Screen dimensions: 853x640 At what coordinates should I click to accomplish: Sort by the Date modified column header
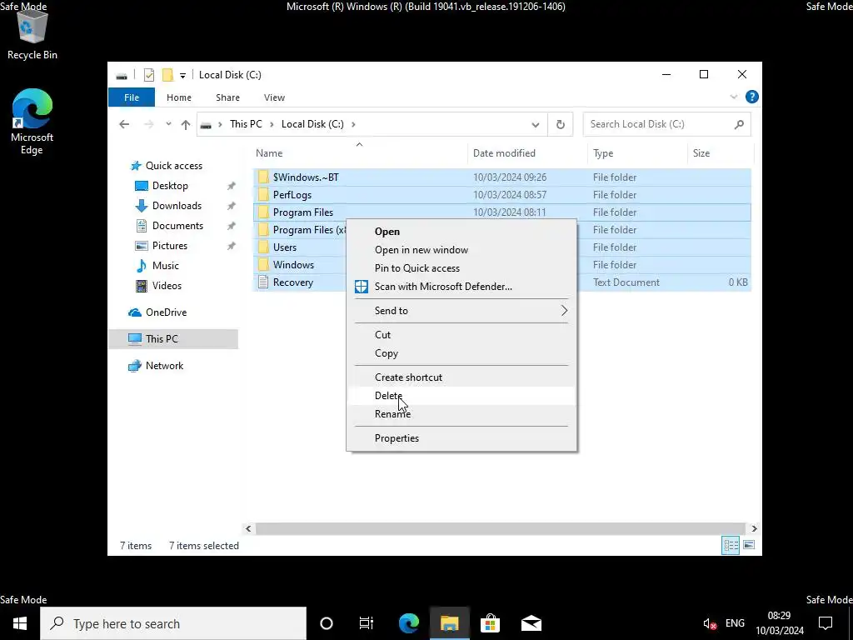point(527,153)
